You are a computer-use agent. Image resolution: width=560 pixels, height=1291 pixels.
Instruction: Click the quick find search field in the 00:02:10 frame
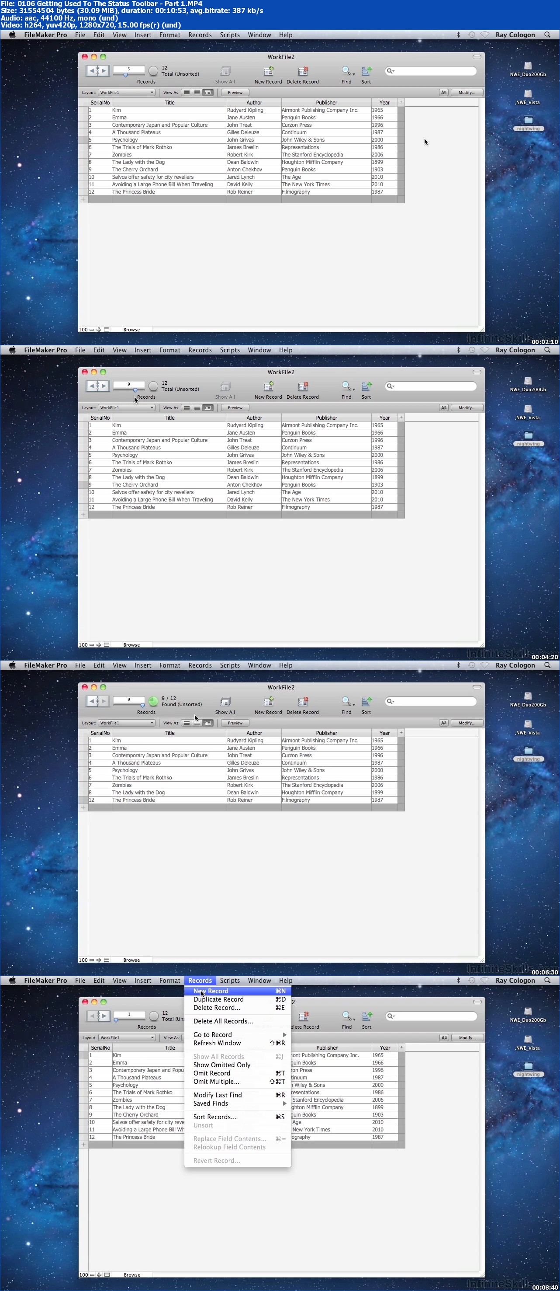[x=431, y=71]
